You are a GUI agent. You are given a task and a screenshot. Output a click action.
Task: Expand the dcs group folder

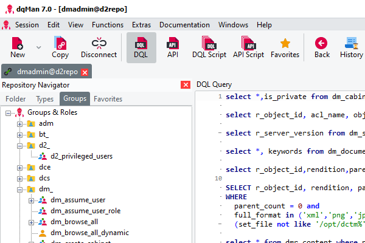(20, 179)
